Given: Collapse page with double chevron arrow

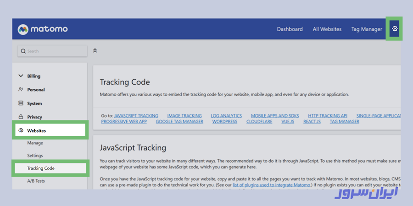Looking at the screenshot, I should [x=95, y=50].
